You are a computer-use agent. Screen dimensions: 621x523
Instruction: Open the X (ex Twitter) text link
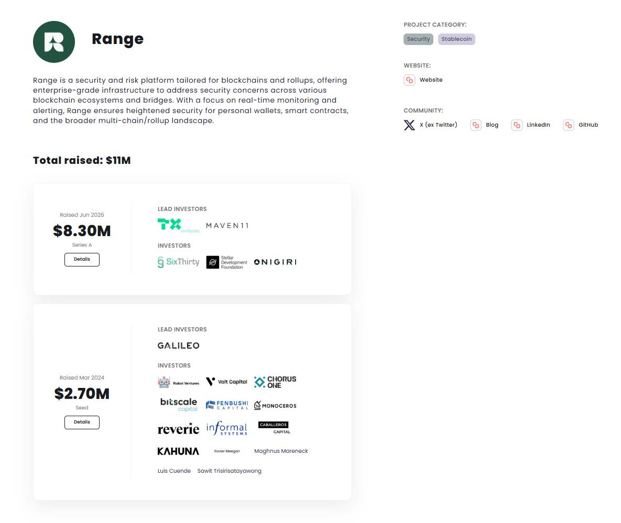tap(439, 125)
